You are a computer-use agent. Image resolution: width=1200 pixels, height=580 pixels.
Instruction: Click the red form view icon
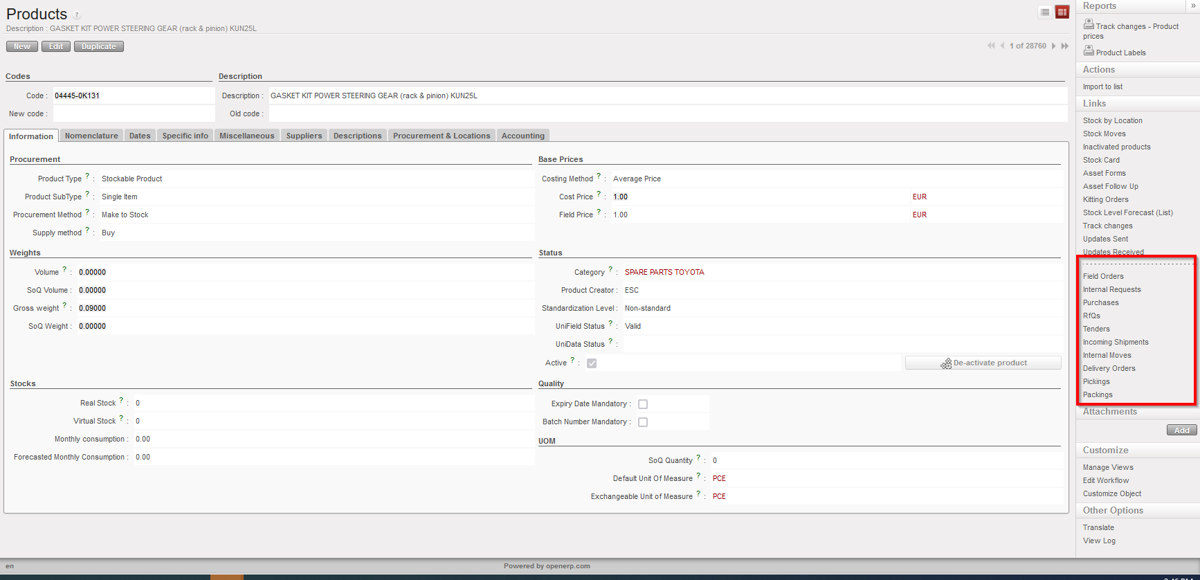(1062, 12)
